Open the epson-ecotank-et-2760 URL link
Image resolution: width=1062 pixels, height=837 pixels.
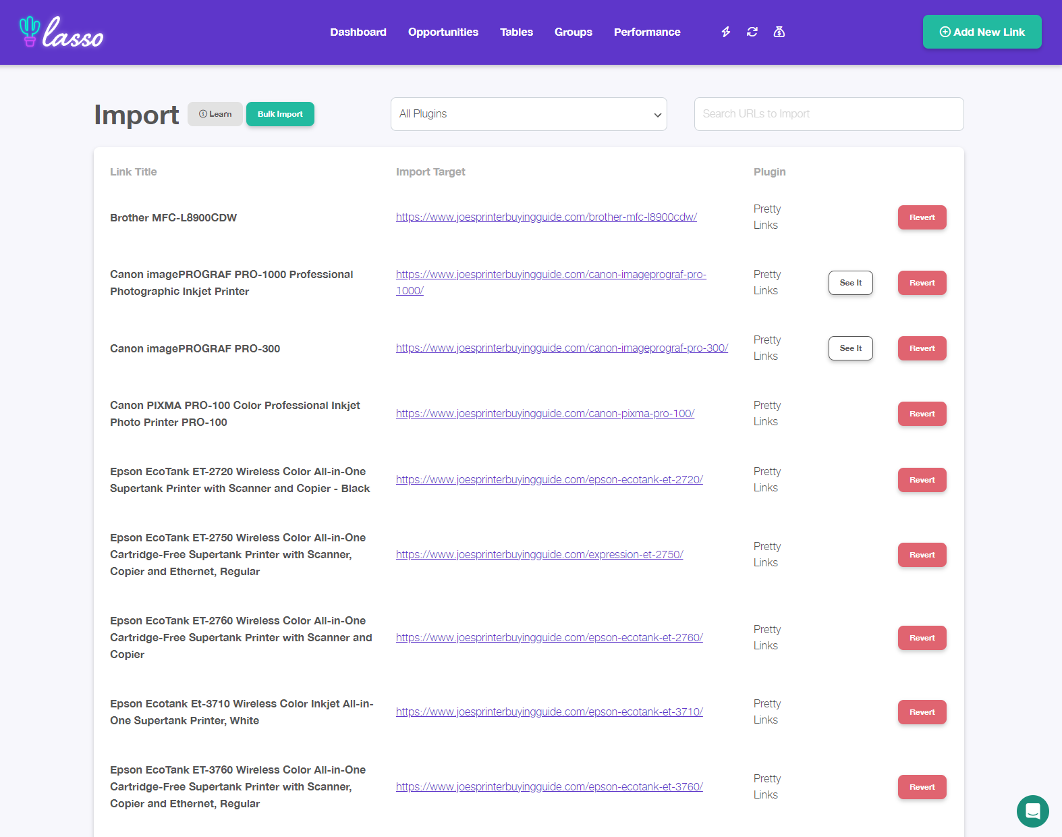549,637
